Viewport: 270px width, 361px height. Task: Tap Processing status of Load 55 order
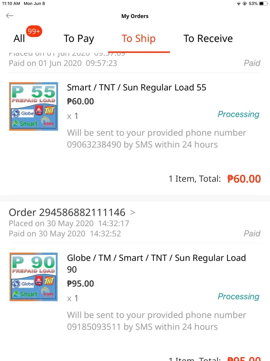(x=238, y=114)
